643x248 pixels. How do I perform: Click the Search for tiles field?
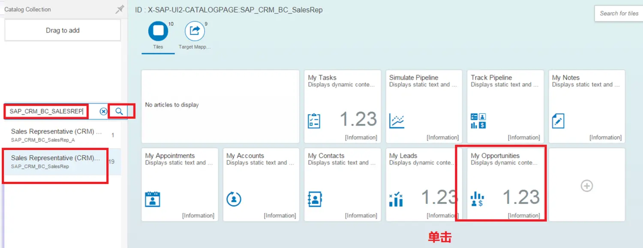619,13
